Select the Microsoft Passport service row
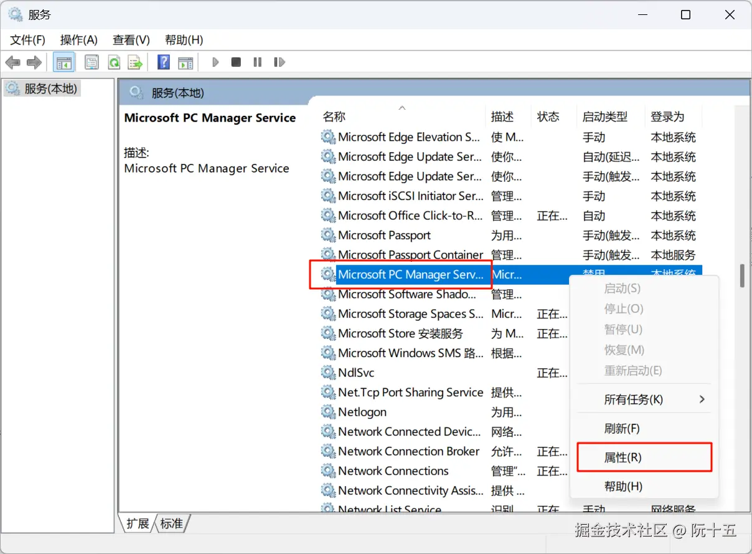This screenshot has width=752, height=554. coord(510,235)
